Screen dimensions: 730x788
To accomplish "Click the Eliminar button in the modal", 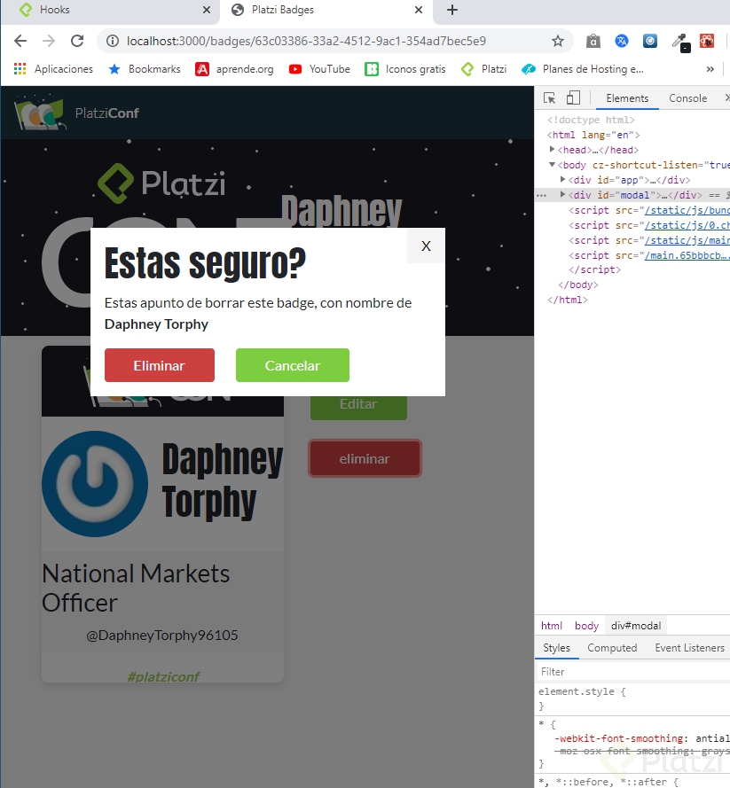I will tap(159, 365).
